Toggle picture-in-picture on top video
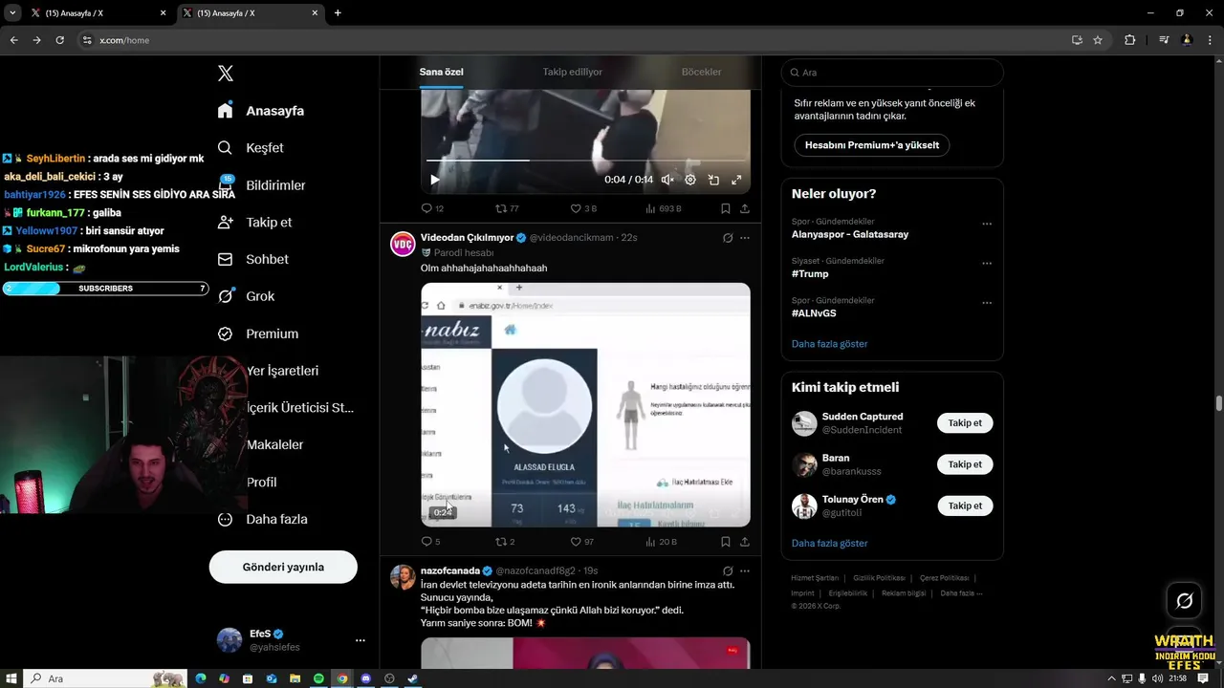Screen dimensions: 1224x688 pyautogui.click(x=713, y=180)
